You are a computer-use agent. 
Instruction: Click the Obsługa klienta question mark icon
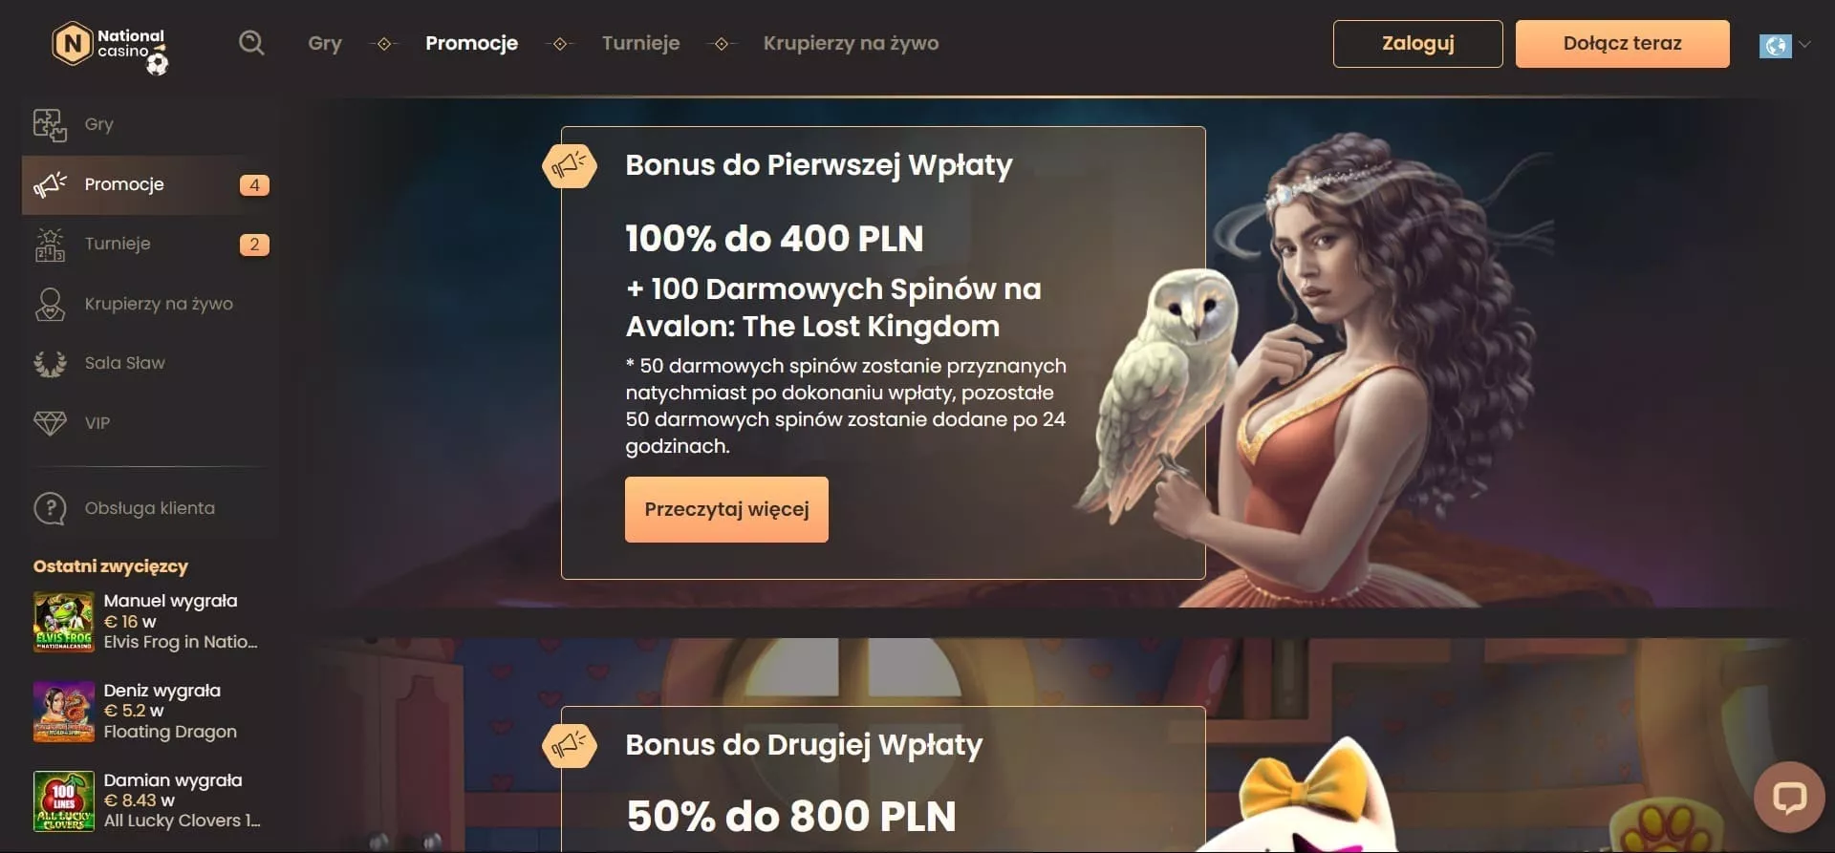pos(50,508)
